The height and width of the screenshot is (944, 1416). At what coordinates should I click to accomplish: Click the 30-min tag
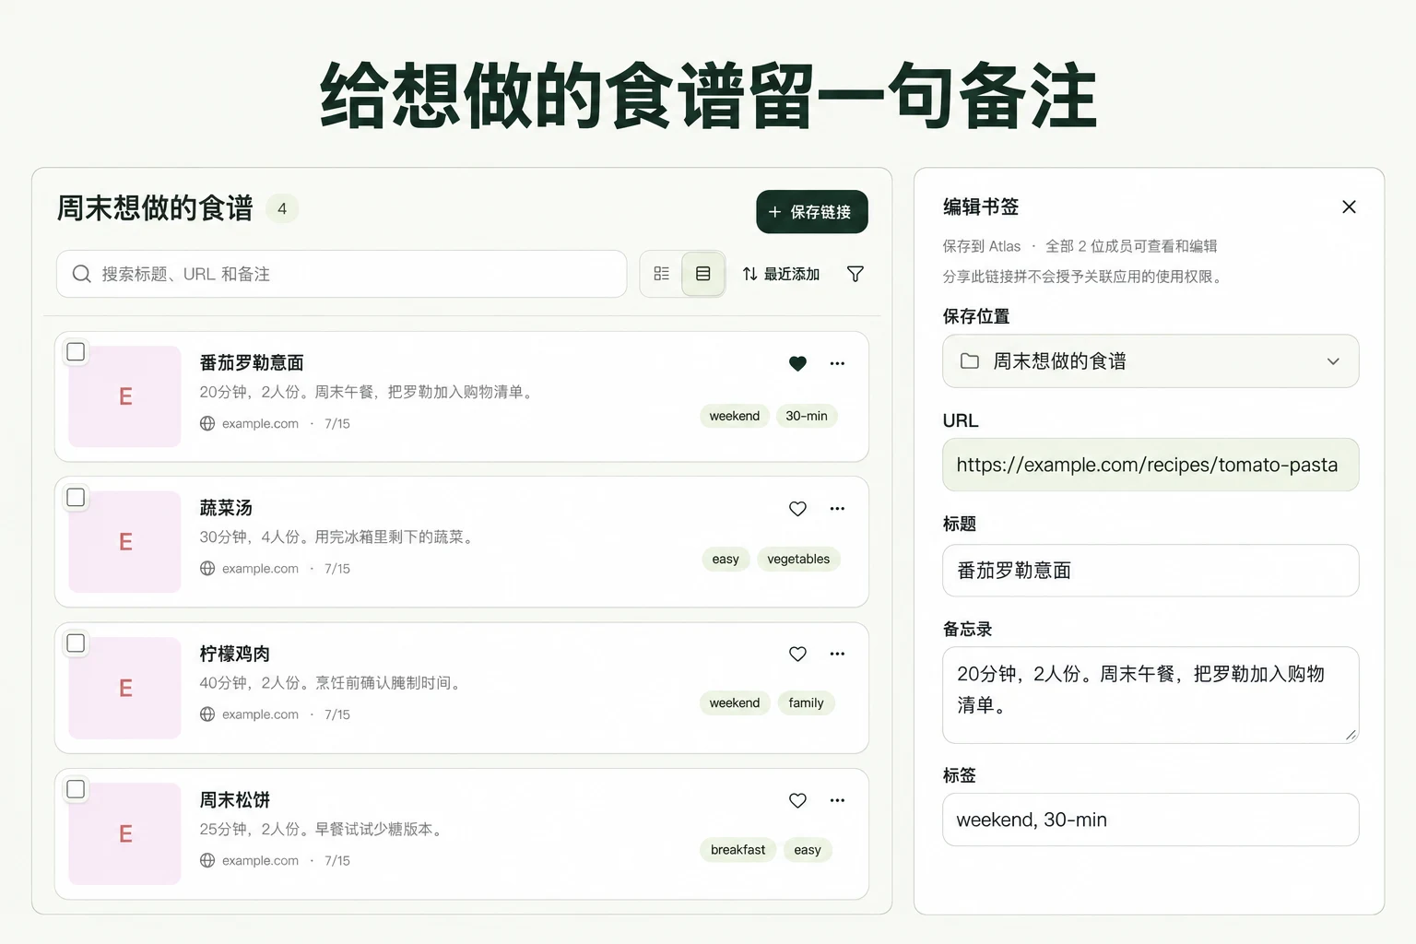tap(807, 417)
